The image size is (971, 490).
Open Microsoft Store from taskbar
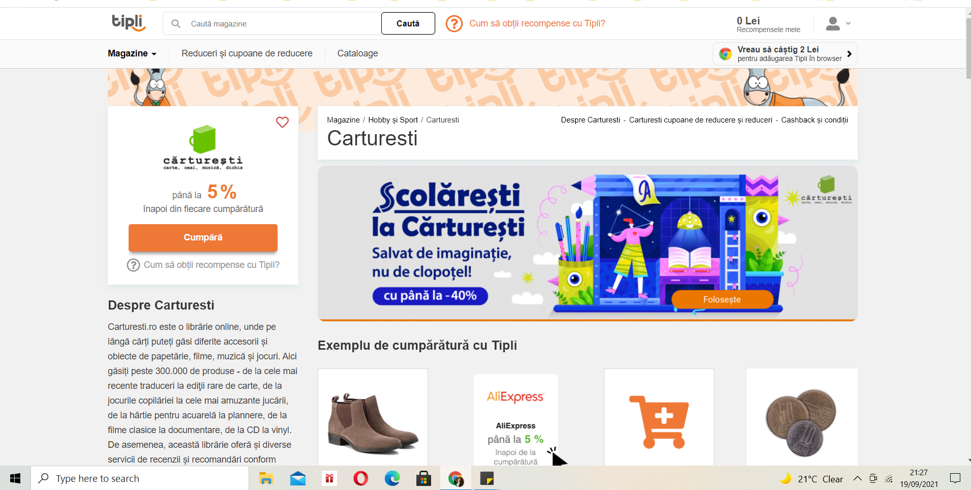coord(424,478)
